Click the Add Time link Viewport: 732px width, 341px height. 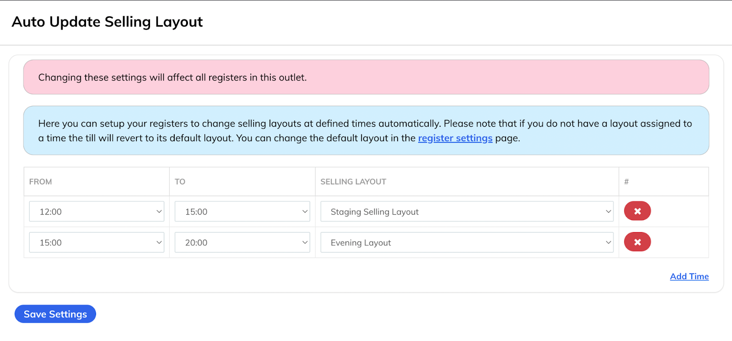click(689, 276)
